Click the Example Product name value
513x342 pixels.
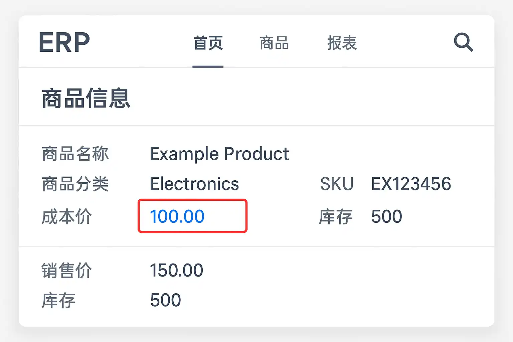(x=219, y=154)
